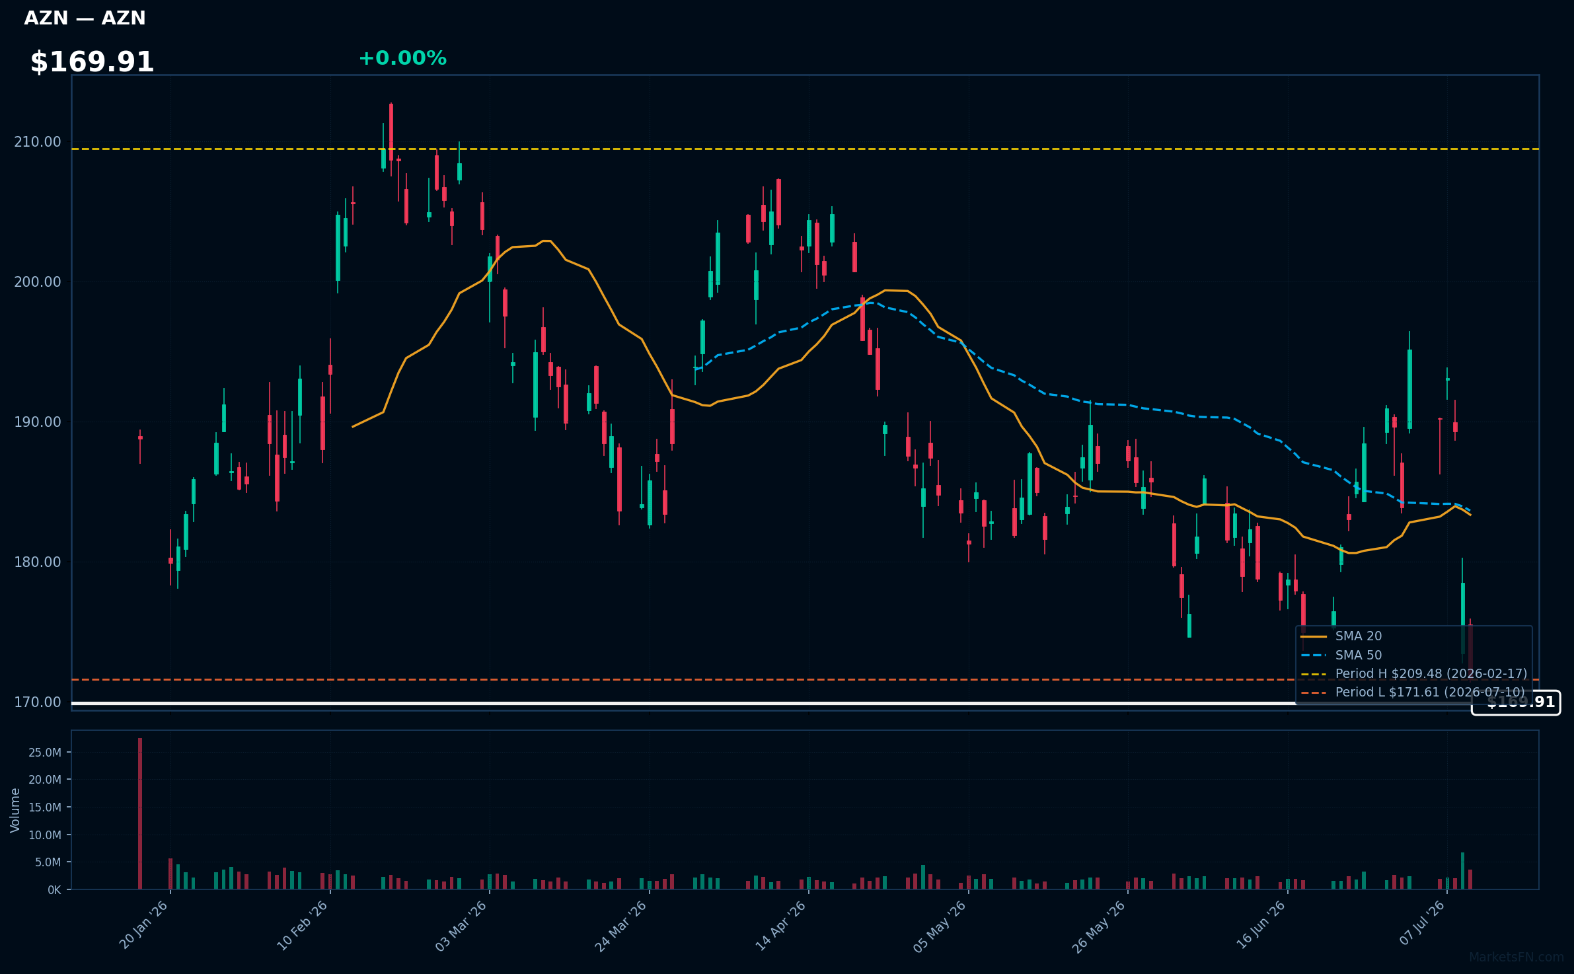Click the 20 Jan '26 date label
Screen dimensions: 1574x974
coord(143,925)
